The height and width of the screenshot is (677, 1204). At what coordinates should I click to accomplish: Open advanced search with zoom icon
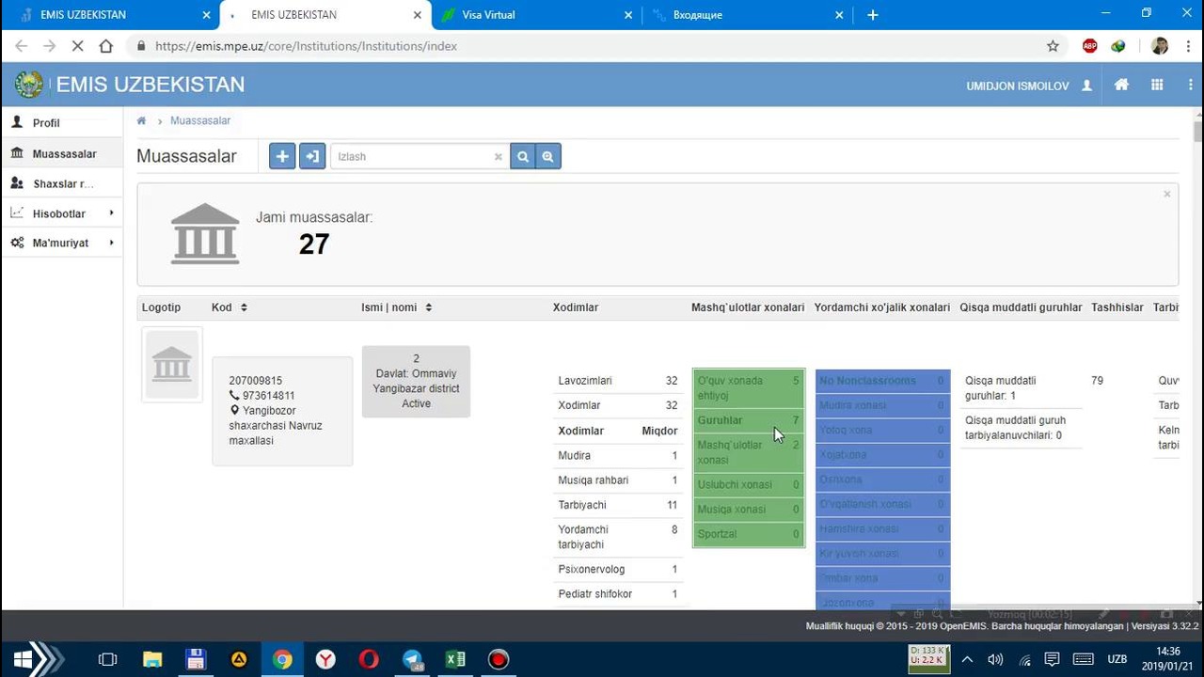[x=547, y=157]
